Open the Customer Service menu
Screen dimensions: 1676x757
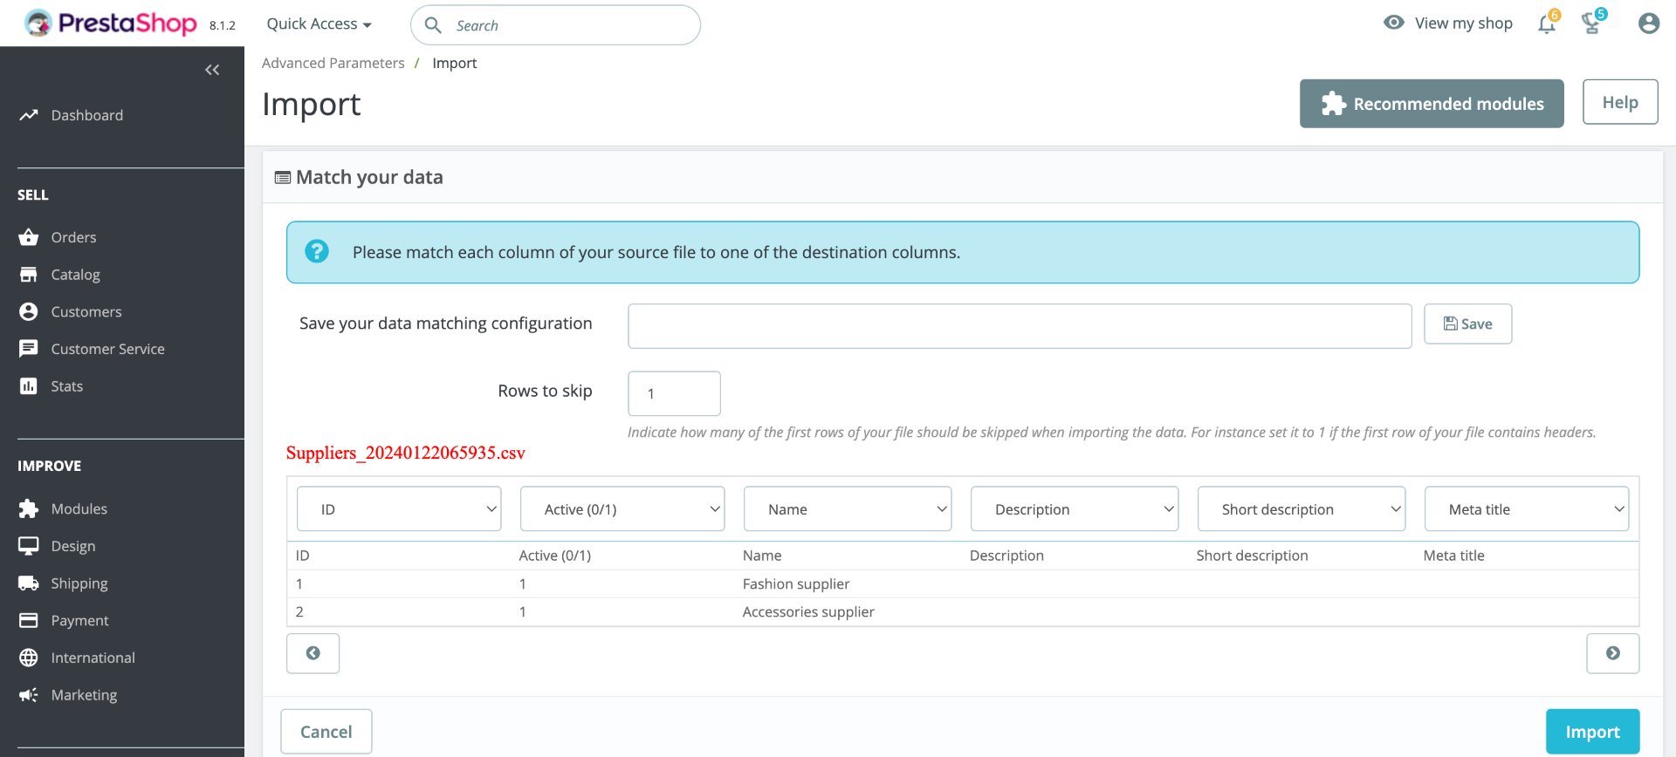[108, 349]
